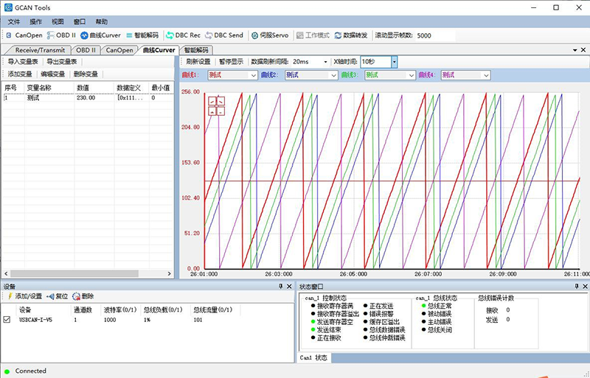The height and width of the screenshot is (378, 590).
Task: Open the 曲线1 variable dropdown
Action: point(254,74)
